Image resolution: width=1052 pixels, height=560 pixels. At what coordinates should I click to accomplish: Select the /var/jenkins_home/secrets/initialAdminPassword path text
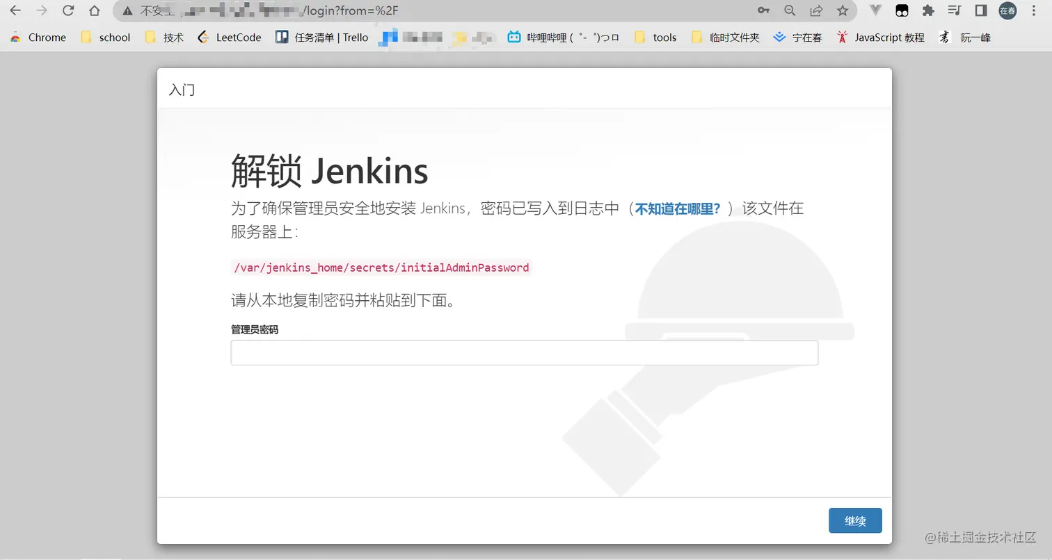[x=381, y=267]
